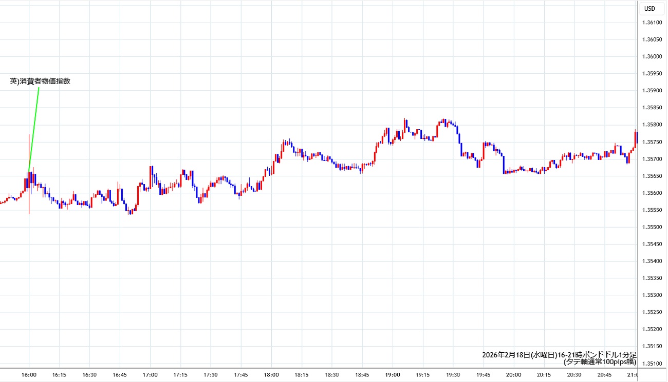Click the 19:30 time axis label
Screen dimensions: 668x382
[x=453, y=375]
